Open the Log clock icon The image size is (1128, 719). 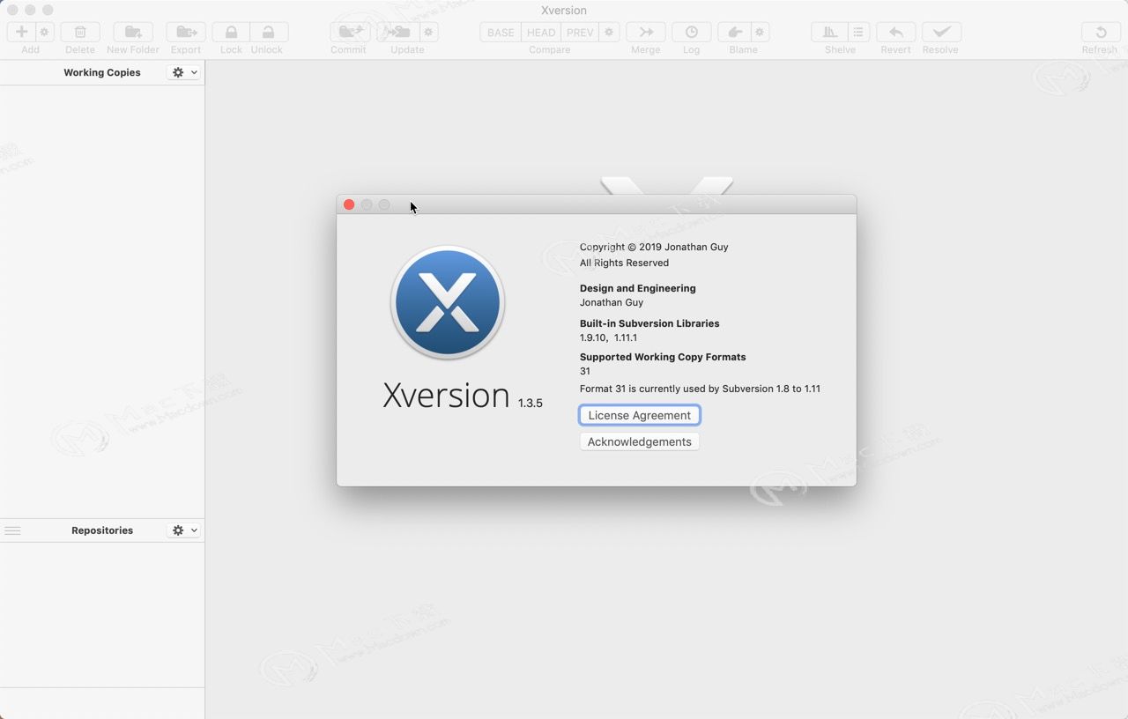pyautogui.click(x=692, y=32)
